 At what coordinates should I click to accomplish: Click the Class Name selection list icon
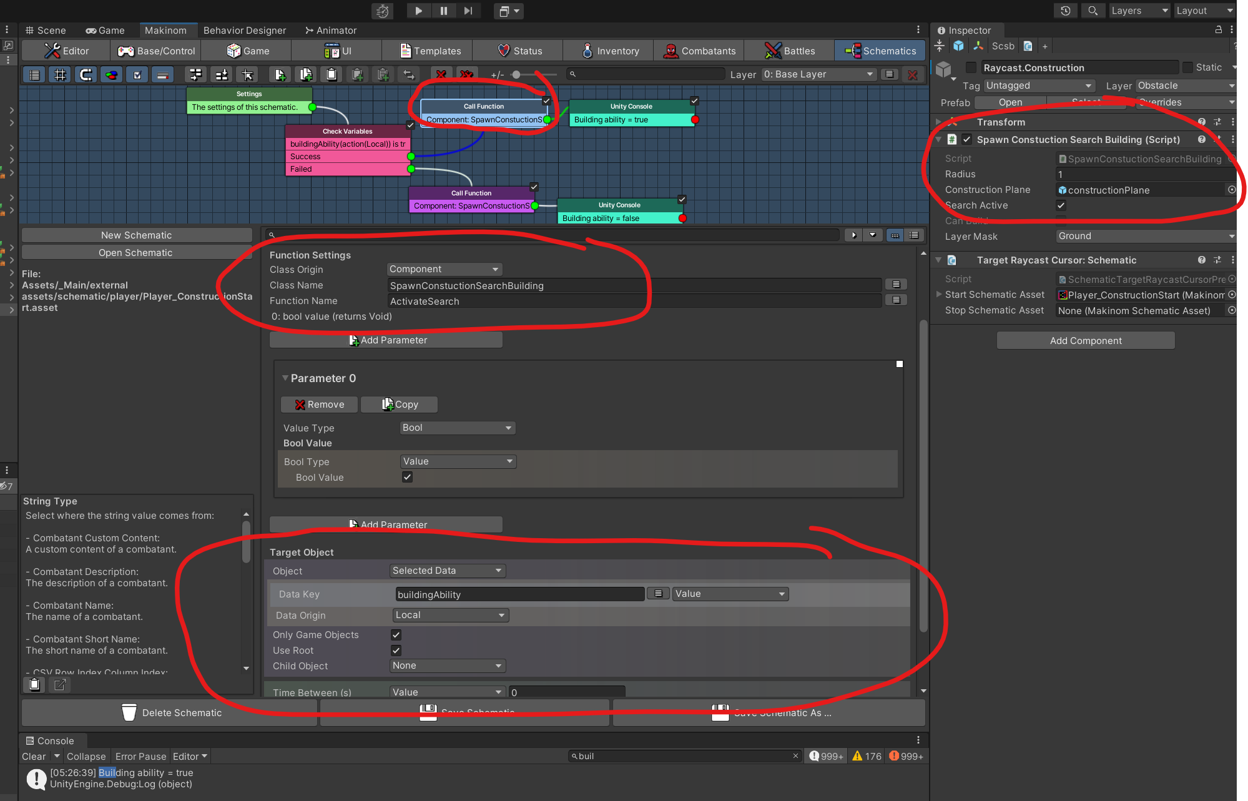[896, 285]
